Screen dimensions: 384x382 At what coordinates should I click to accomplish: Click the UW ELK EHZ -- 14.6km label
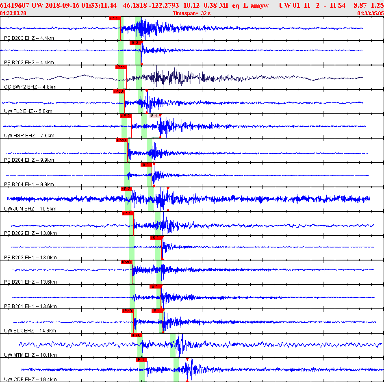[x=30, y=330]
